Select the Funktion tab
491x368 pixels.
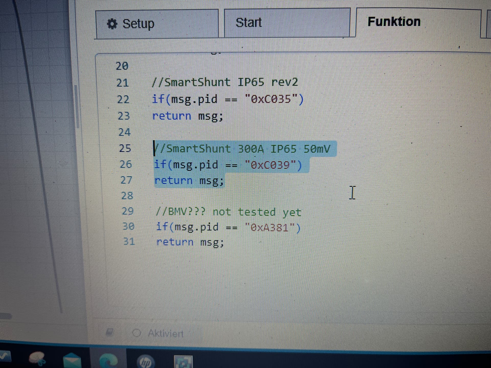click(x=419, y=22)
